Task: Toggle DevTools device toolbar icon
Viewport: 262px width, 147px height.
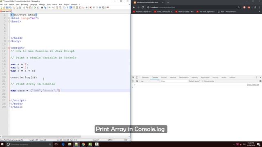Action: pyautogui.click(x=137, y=78)
